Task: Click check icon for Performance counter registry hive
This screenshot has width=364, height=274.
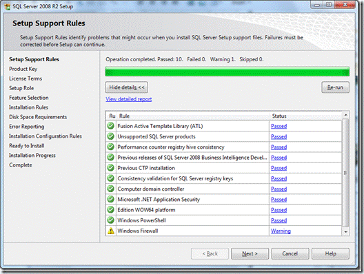Action: 111,147
